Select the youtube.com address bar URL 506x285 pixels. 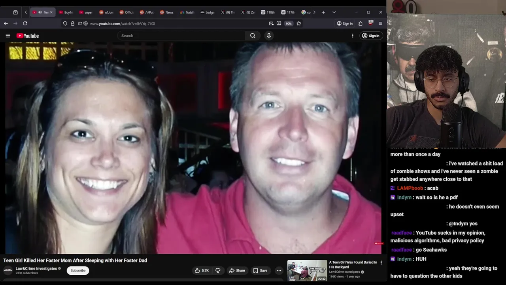(x=123, y=24)
